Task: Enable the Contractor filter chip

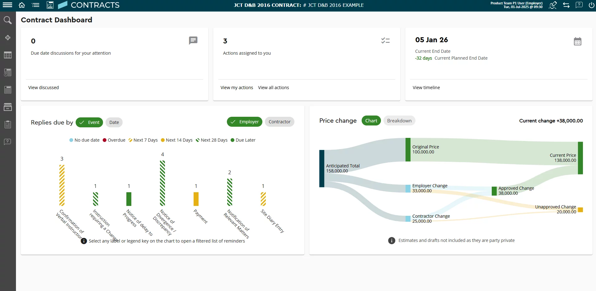Action: 279,122
